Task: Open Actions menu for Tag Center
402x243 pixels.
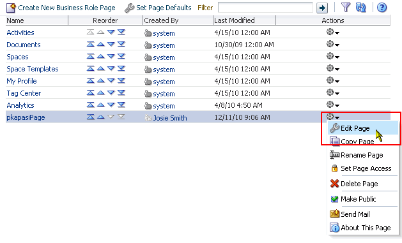Action: coord(333,92)
